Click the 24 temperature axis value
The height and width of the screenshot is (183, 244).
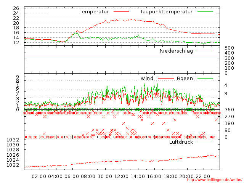(16, 13)
